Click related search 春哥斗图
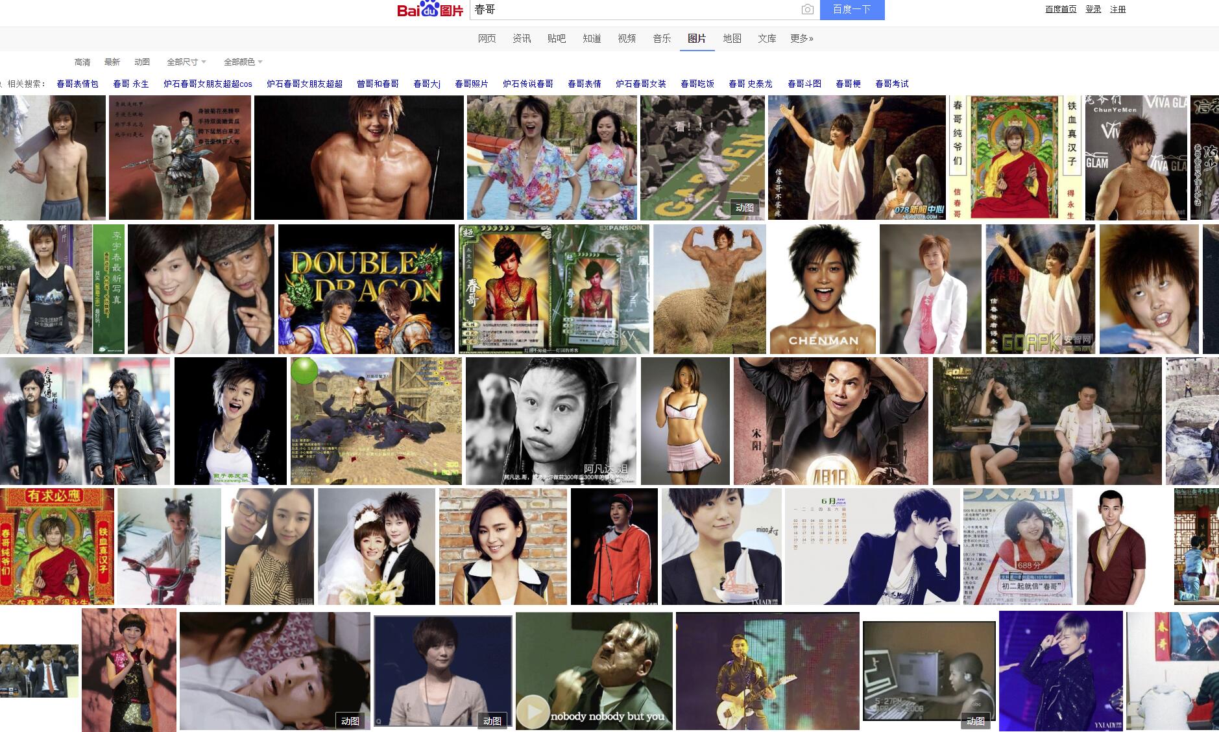 pyautogui.click(x=804, y=84)
